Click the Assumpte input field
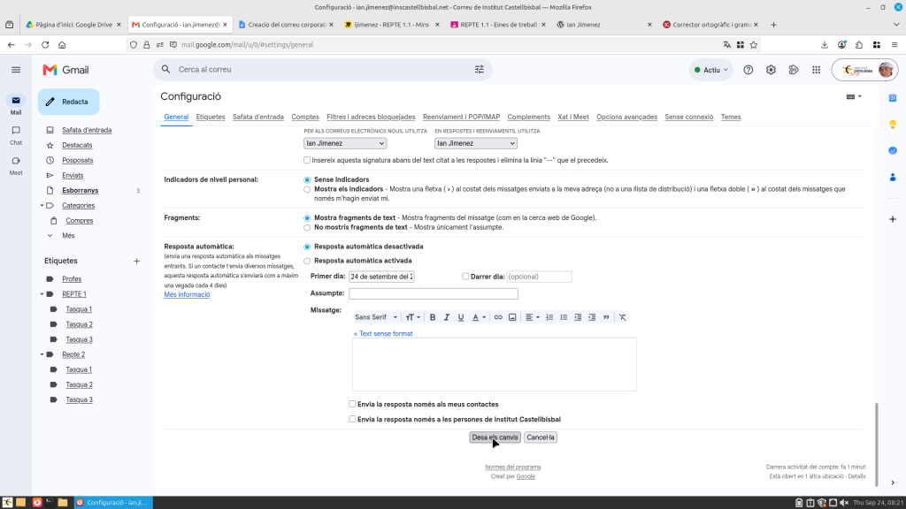The height and width of the screenshot is (509, 906). click(434, 293)
